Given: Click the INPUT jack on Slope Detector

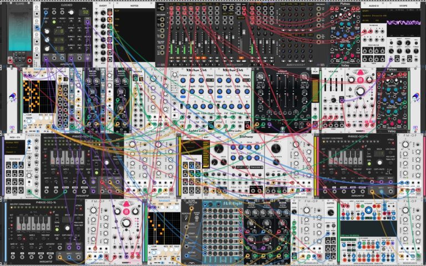Looking at the screenshot, I should click(191, 208).
